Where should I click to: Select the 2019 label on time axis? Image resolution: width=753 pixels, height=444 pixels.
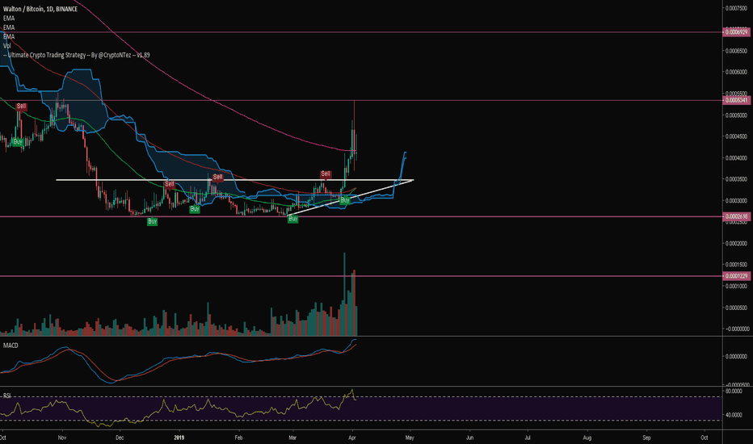click(179, 438)
